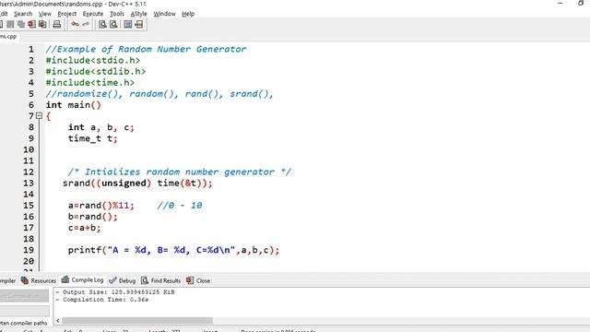Click the 'int a, b, c;' declaration
The width and height of the screenshot is (590, 332).
pyautogui.click(x=100, y=127)
